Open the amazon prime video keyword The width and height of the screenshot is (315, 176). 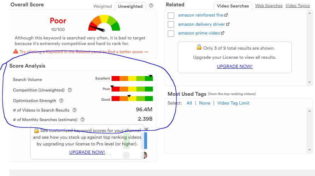199,33
